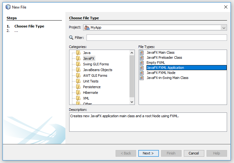Viewport: 234px width, 163px height.
Task: Click the JavaFX FXML Node file icon
Action: [x=141, y=73]
